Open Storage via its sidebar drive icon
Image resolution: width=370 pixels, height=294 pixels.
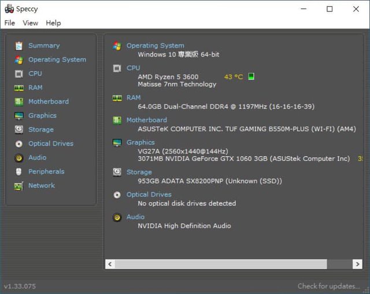tap(18, 130)
